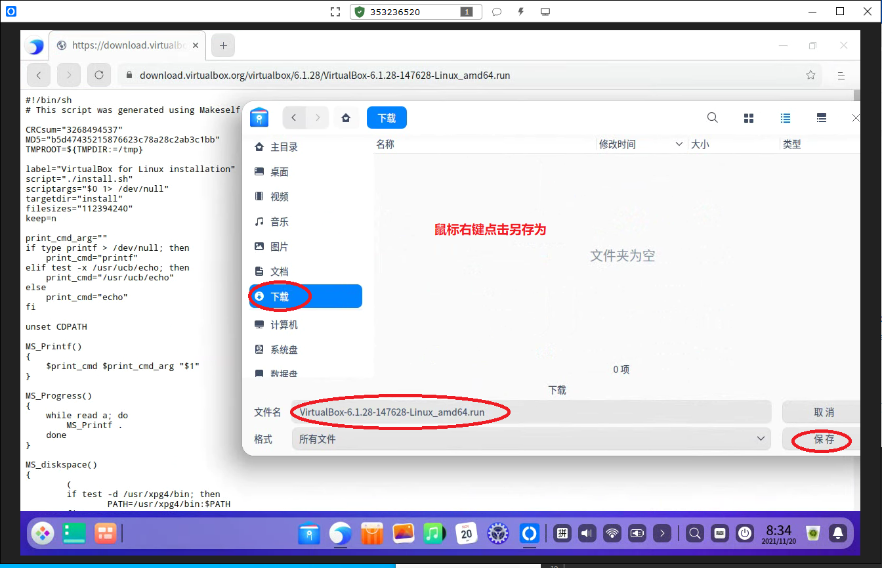Screen dimensions: 882x568
Task: Open app store from the dock
Action: [x=372, y=533]
